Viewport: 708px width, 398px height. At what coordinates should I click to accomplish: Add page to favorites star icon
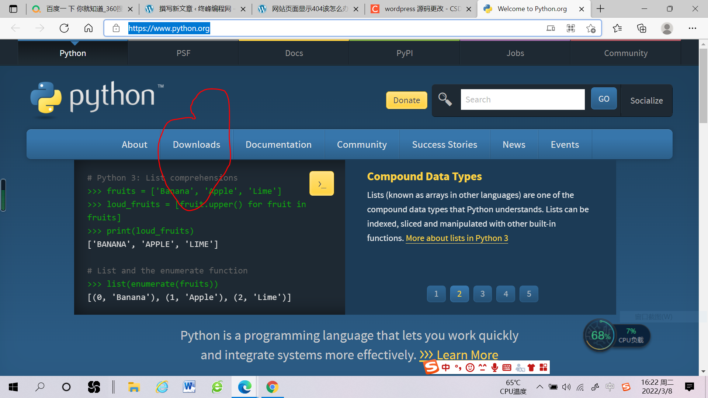(591, 28)
